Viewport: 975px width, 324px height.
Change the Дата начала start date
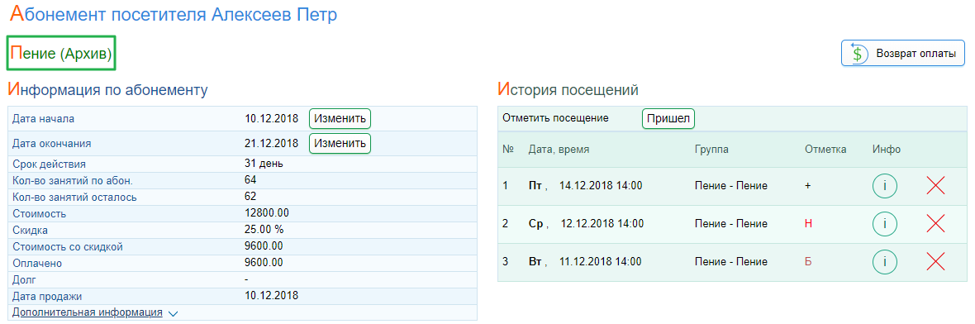coord(340,118)
